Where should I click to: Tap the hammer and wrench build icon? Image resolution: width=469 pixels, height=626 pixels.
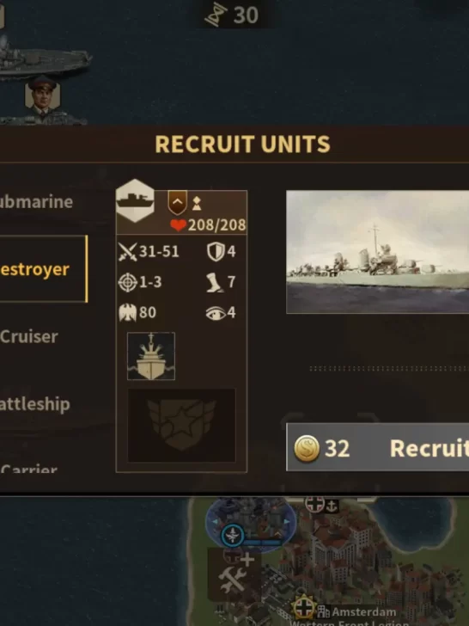coord(234,574)
